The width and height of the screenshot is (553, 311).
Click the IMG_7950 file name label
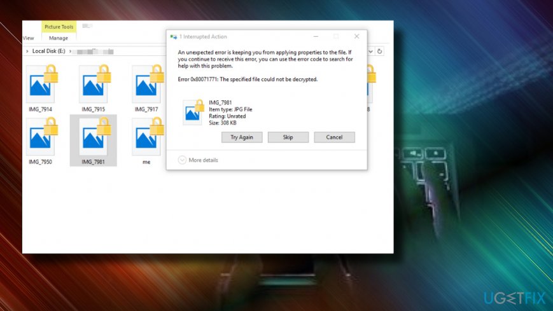[x=41, y=162]
